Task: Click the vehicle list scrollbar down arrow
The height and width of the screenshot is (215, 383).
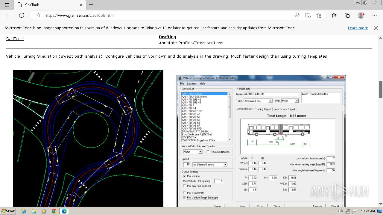Action: [230, 140]
